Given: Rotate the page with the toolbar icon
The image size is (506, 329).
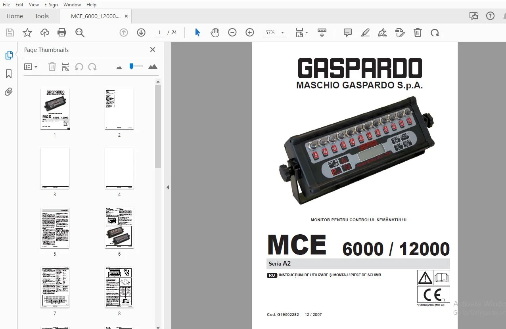Looking at the screenshot, I should pyautogui.click(x=435, y=33).
